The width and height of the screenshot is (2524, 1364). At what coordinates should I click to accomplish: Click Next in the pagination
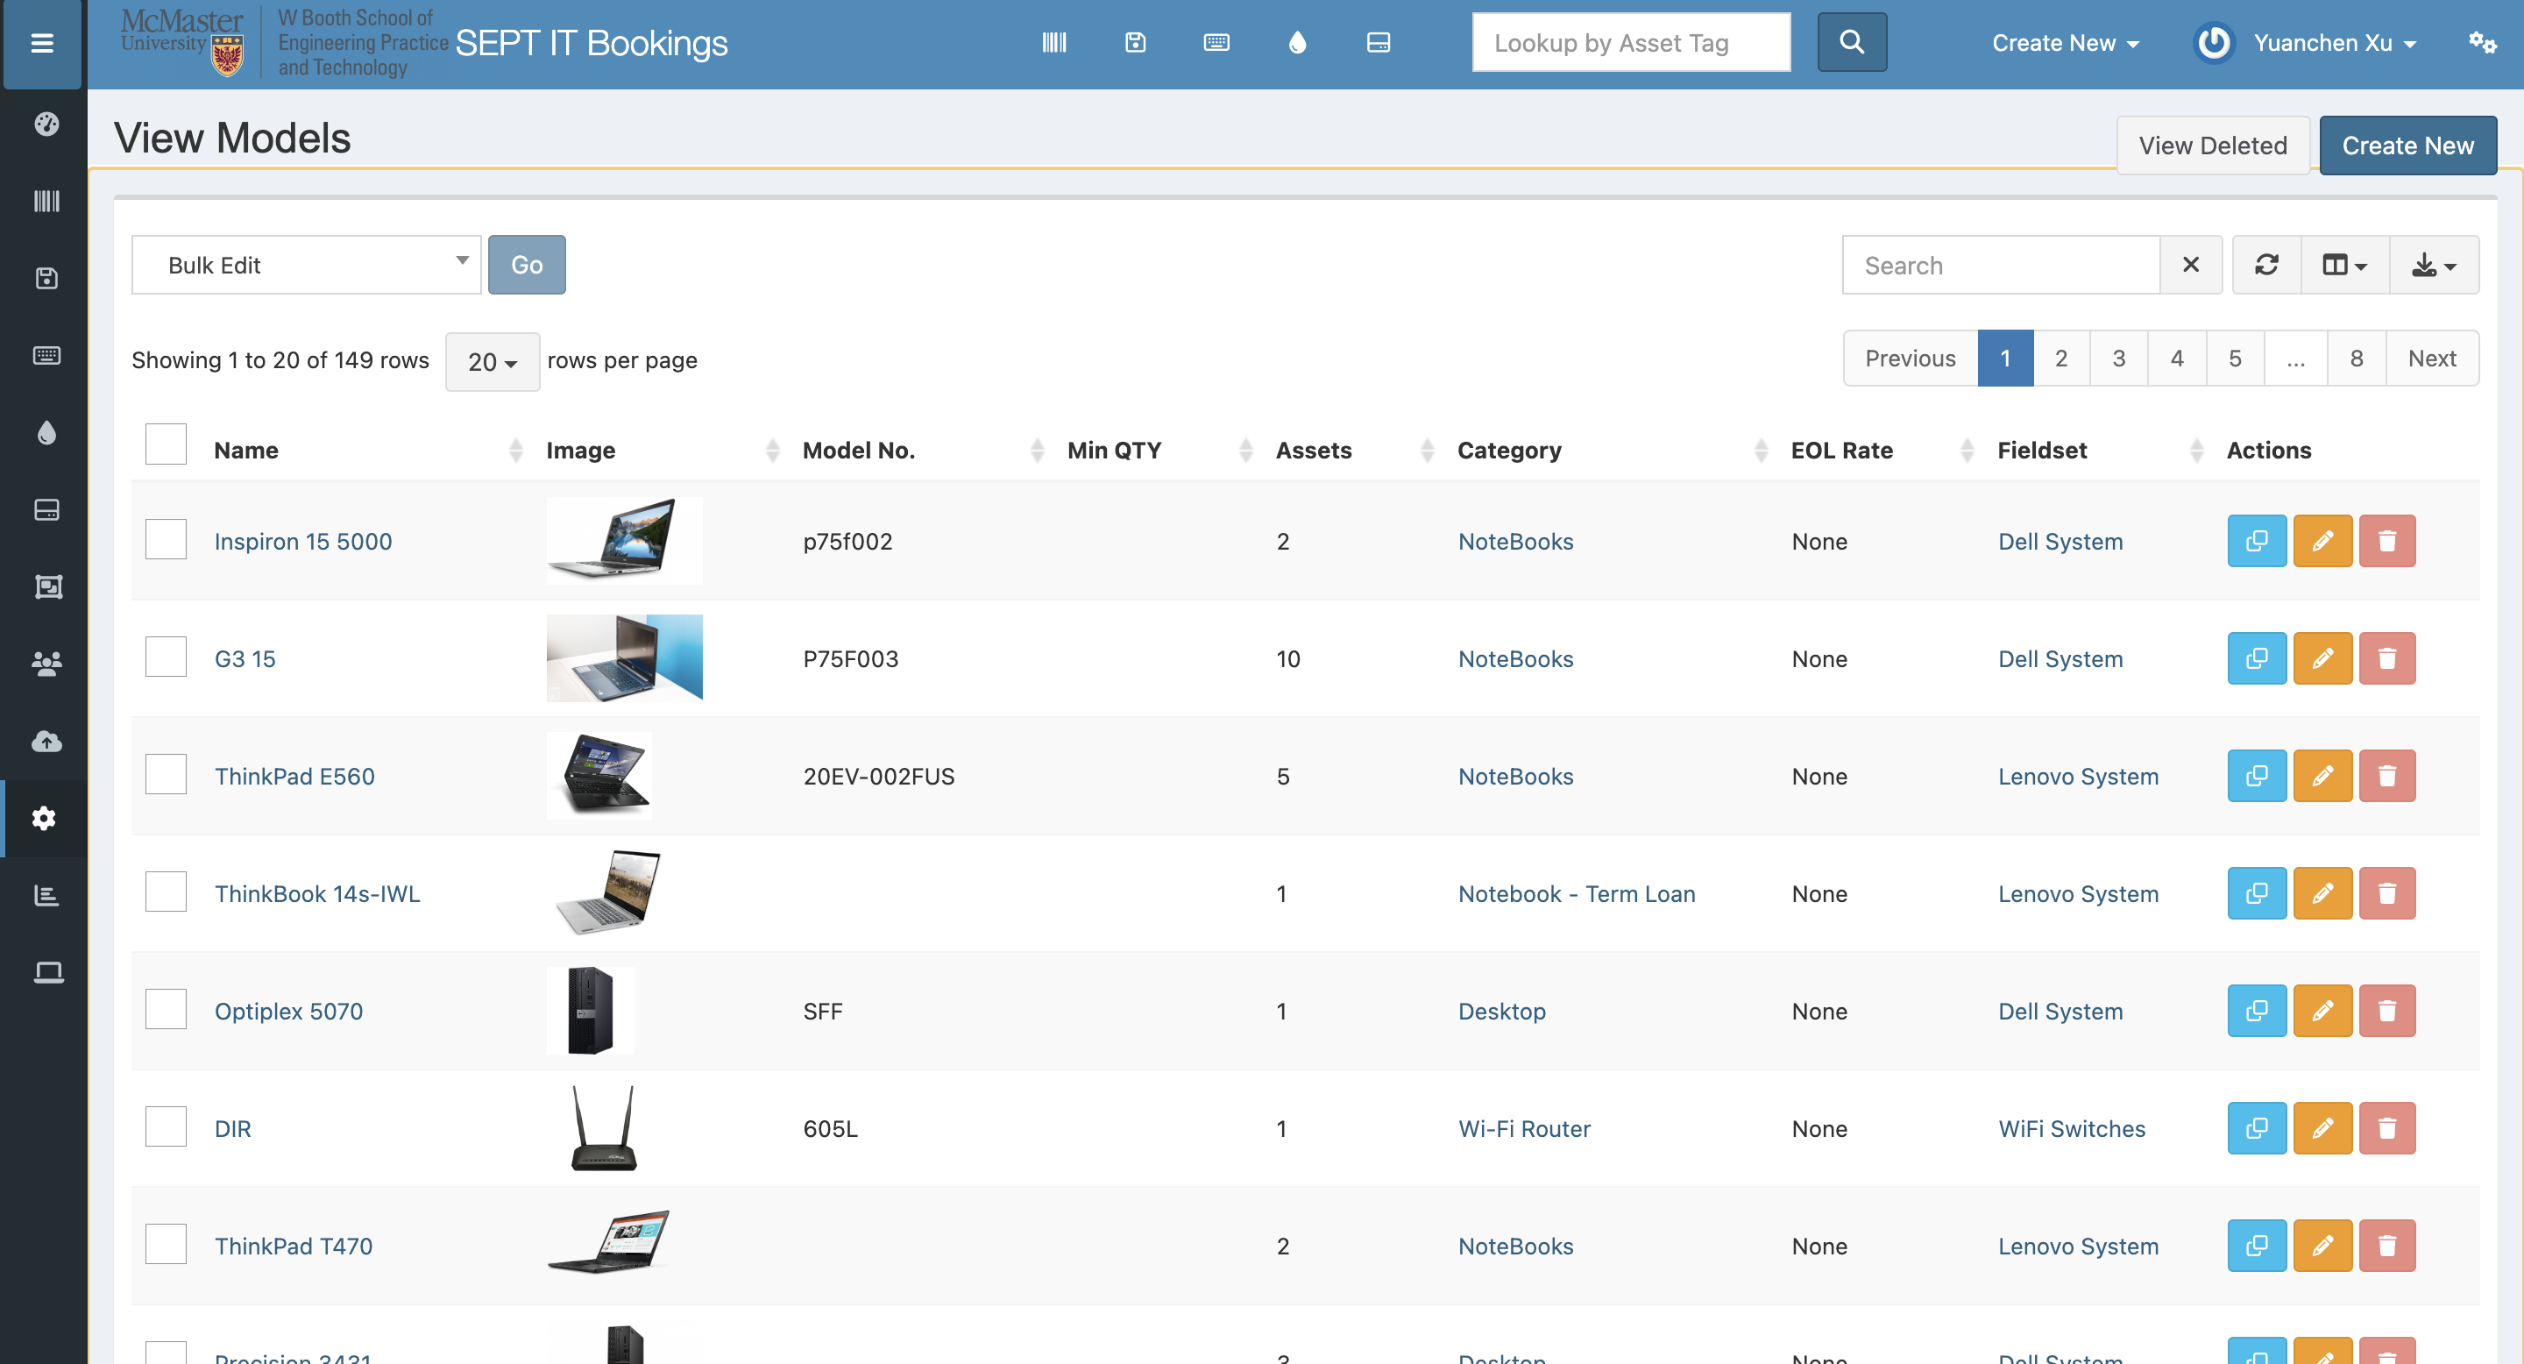[x=2431, y=359]
